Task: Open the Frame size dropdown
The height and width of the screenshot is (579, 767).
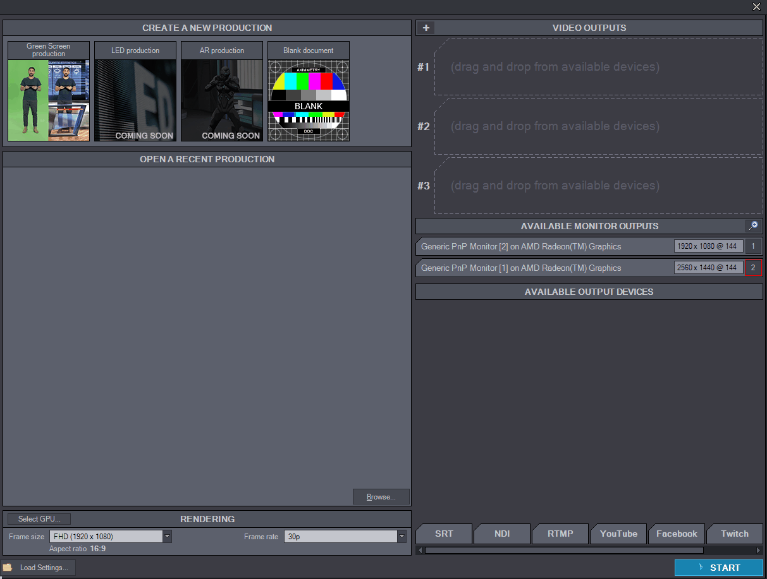Action: coord(168,537)
